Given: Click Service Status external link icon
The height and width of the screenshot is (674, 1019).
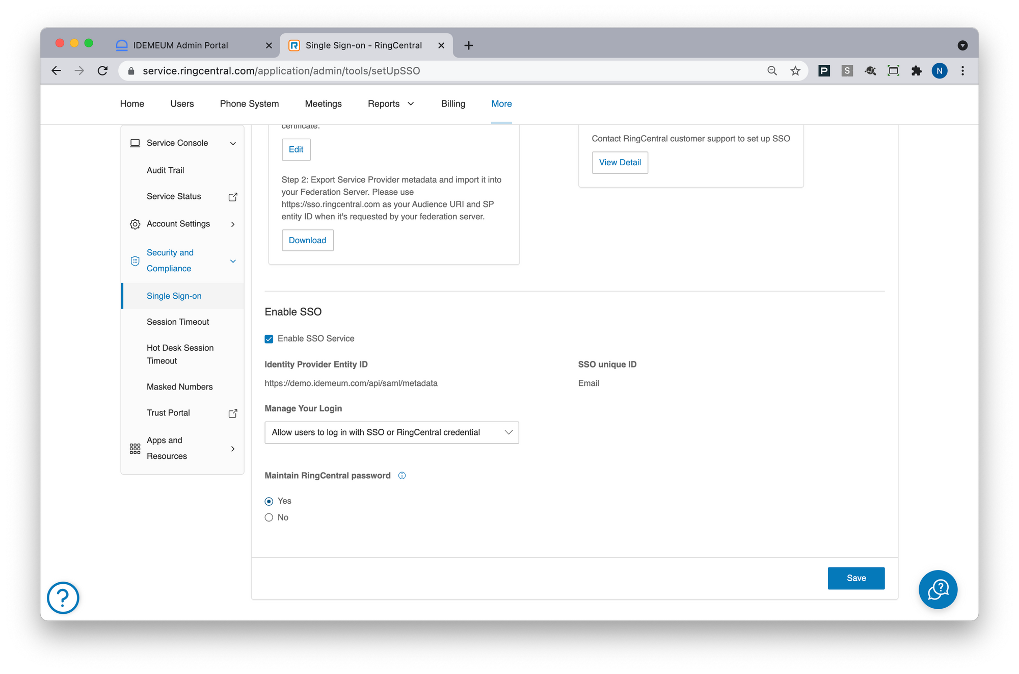Looking at the screenshot, I should click(233, 197).
